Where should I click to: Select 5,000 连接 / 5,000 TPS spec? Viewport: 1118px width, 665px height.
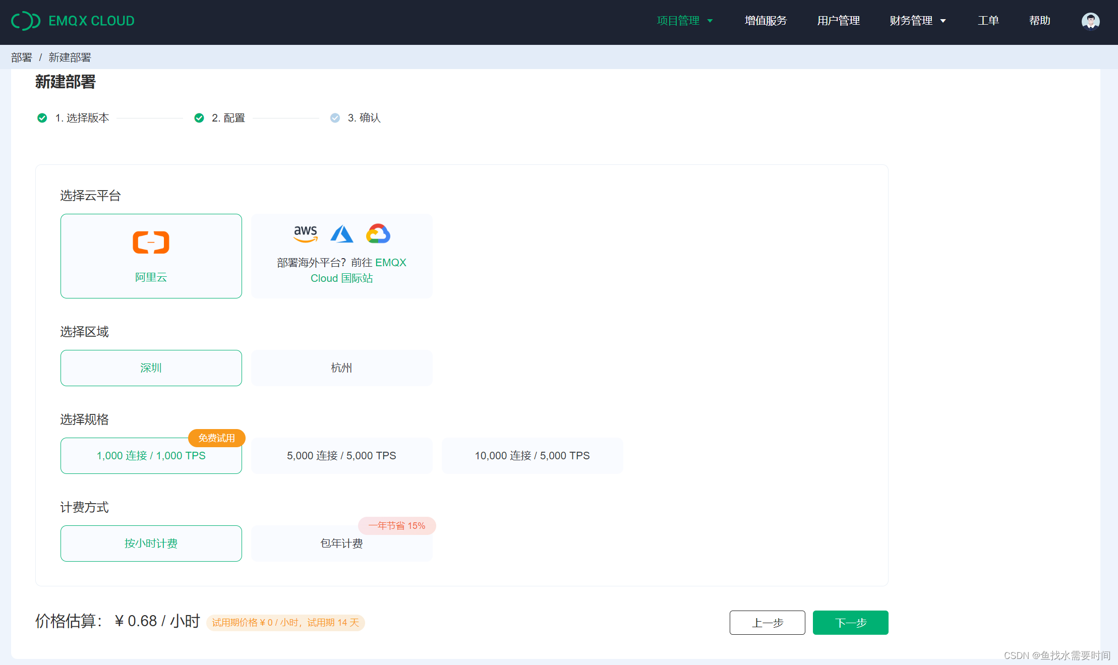coord(341,456)
